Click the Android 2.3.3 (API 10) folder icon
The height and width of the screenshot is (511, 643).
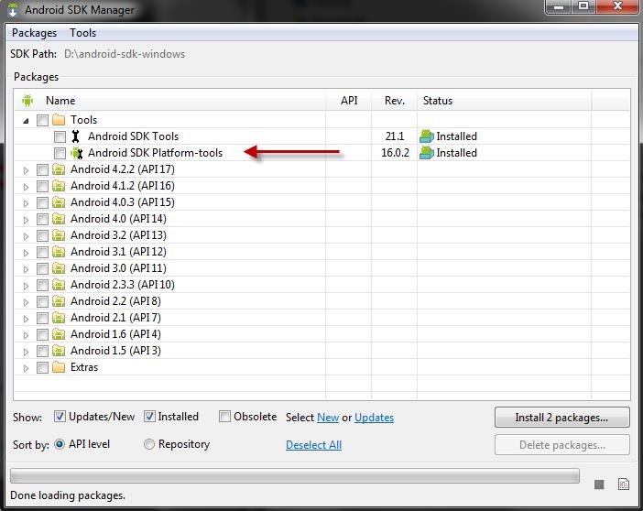(59, 285)
